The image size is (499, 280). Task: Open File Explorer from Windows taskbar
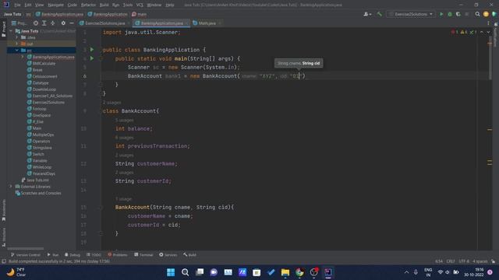(285, 272)
